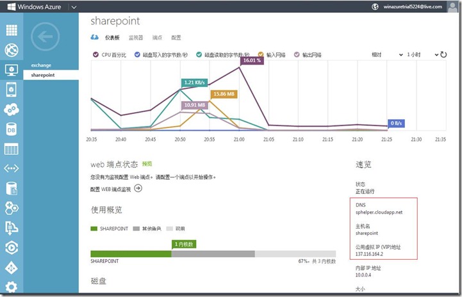The image size is (462, 297).
Task: Click the 预览 preview label
Action: (x=147, y=164)
